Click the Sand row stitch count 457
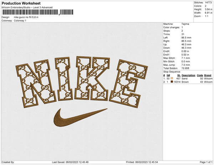Image resolution: width=214 pixels, height=165 pixels. 178,79
